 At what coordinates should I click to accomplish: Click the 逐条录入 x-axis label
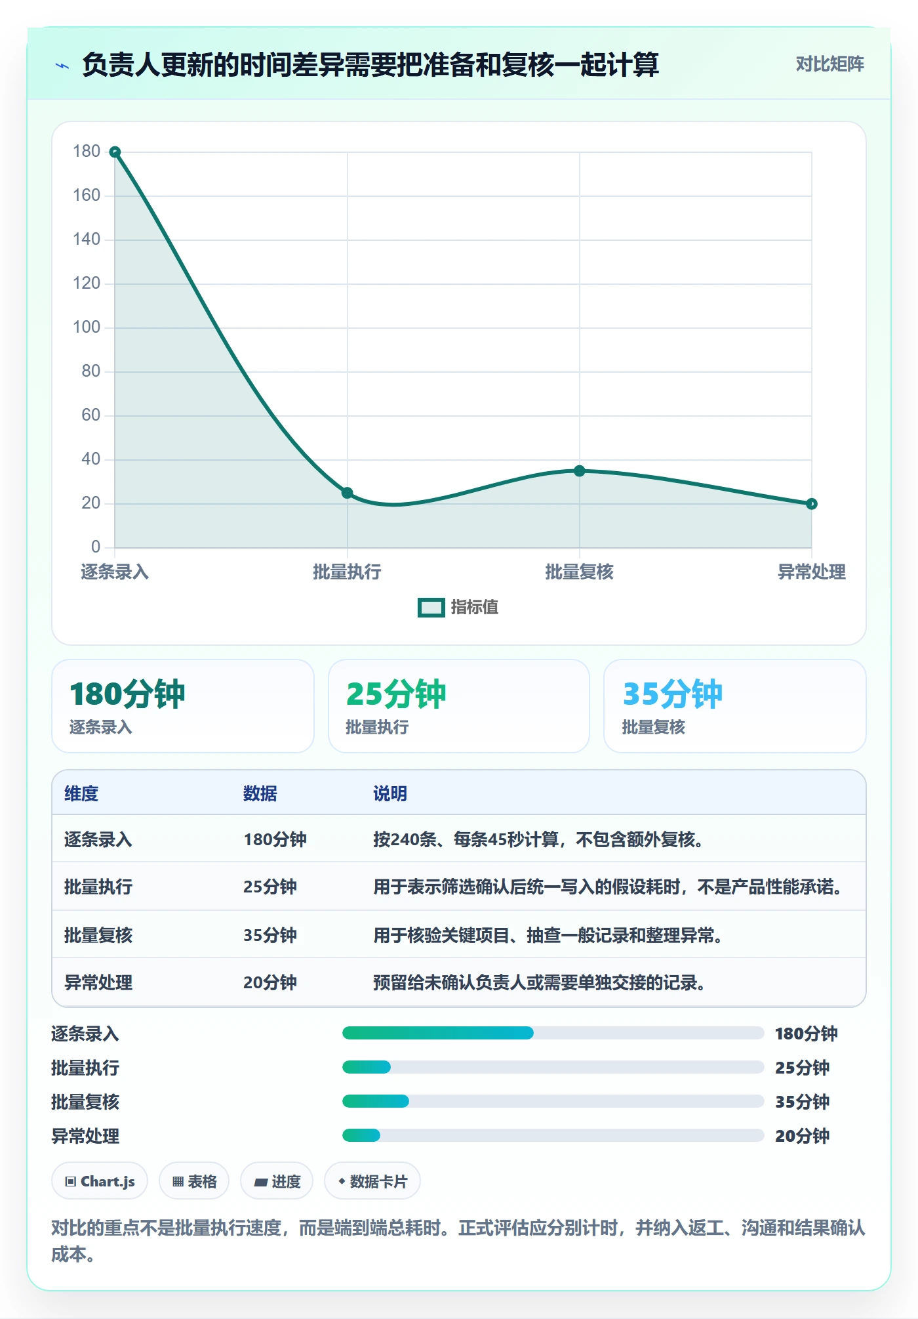pyautogui.click(x=115, y=572)
